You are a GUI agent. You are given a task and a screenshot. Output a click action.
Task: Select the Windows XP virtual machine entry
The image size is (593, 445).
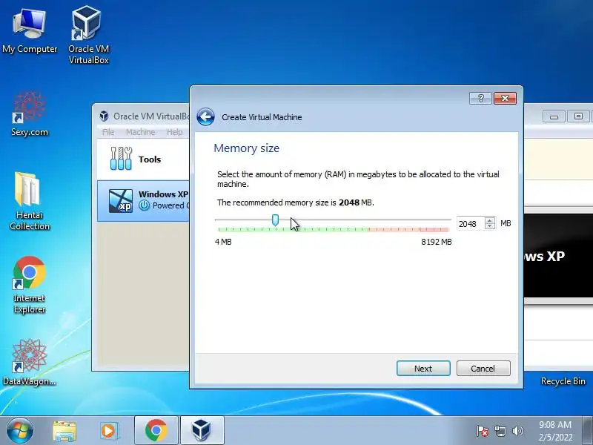144,201
